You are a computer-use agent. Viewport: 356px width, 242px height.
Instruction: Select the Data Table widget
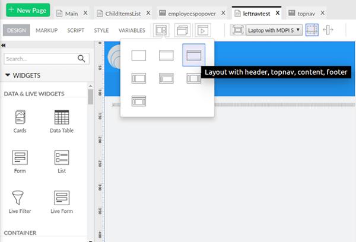62,121
